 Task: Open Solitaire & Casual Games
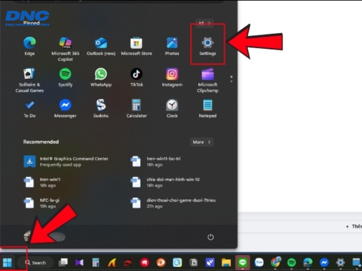click(x=29, y=80)
